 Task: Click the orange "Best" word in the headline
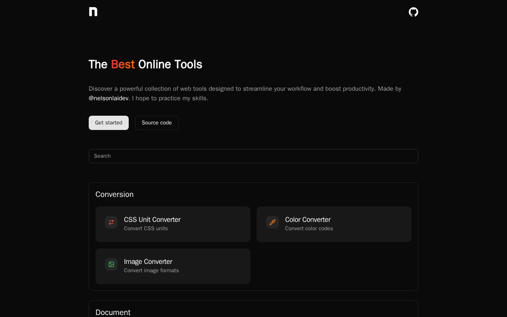point(123,64)
